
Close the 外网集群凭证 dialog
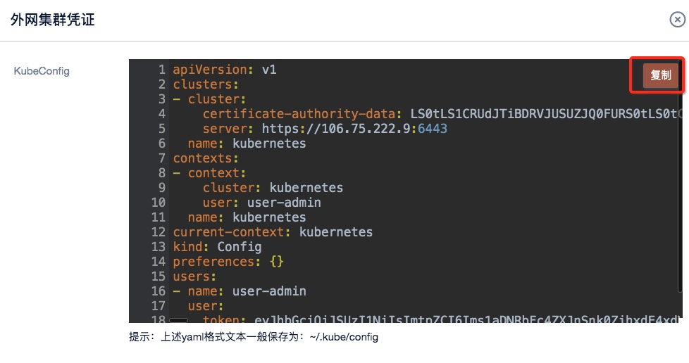coord(677,20)
